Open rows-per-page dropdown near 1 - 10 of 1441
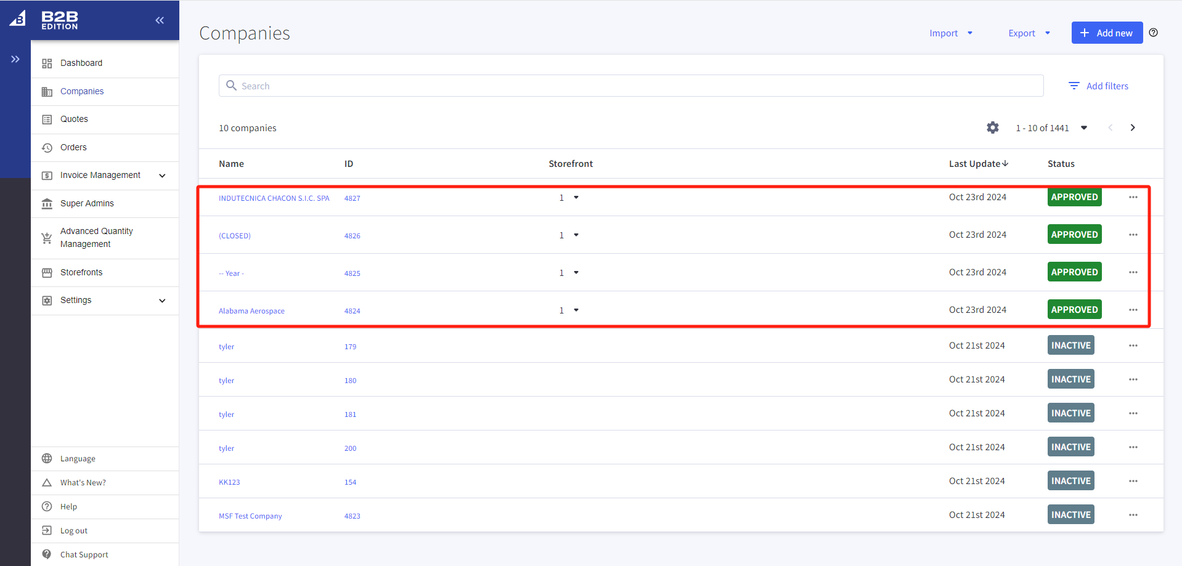This screenshot has height=566, width=1182. [x=1084, y=127]
